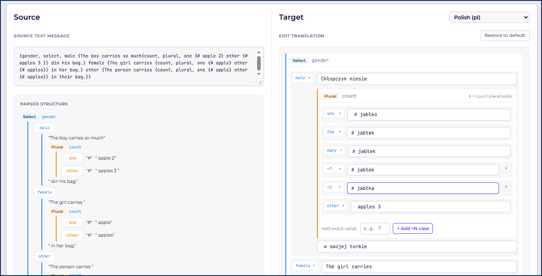Click the male tag in Parsed Structure
The height and width of the screenshot is (276, 542).
pos(44,128)
